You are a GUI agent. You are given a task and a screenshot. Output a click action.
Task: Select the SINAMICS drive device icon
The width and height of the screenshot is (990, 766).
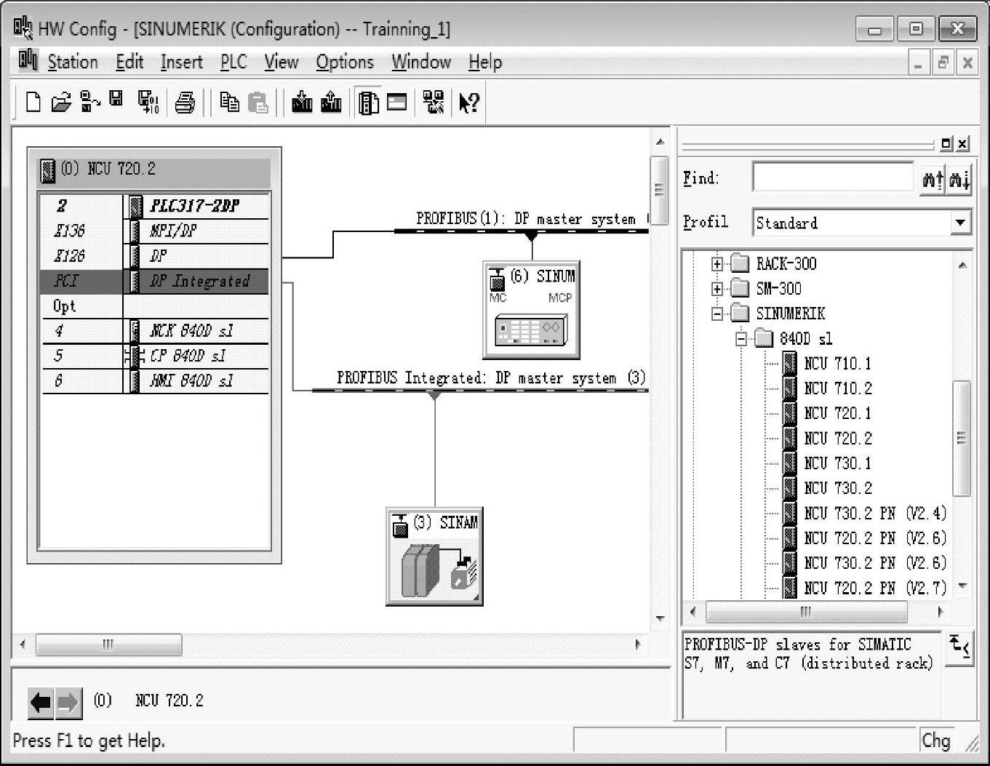pyautogui.click(x=434, y=556)
